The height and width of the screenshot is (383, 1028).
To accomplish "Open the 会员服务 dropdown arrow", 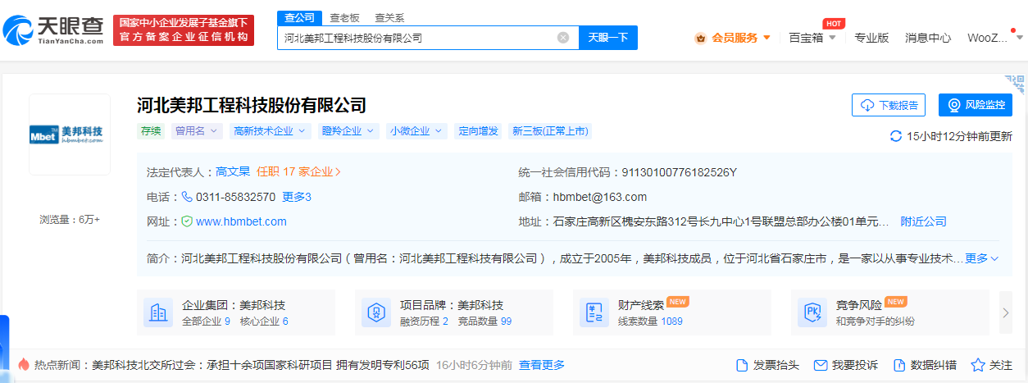I will pyautogui.click(x=766, y=38).
